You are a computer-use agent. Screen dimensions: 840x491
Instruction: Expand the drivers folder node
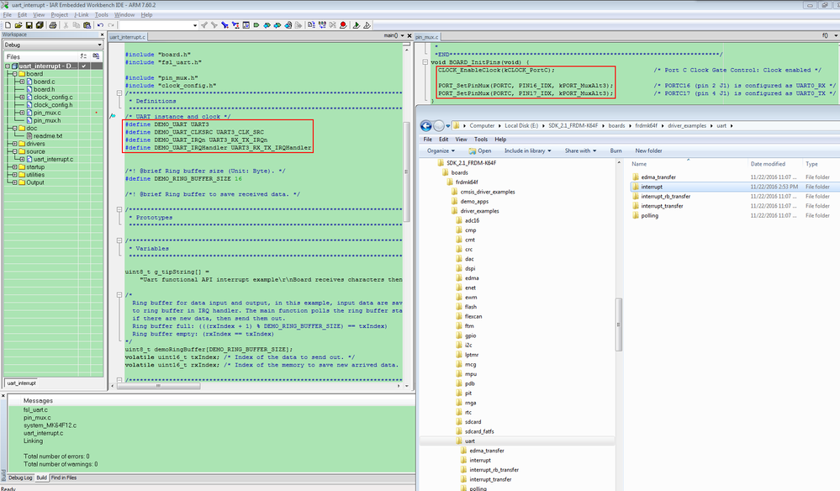(14, 144)
